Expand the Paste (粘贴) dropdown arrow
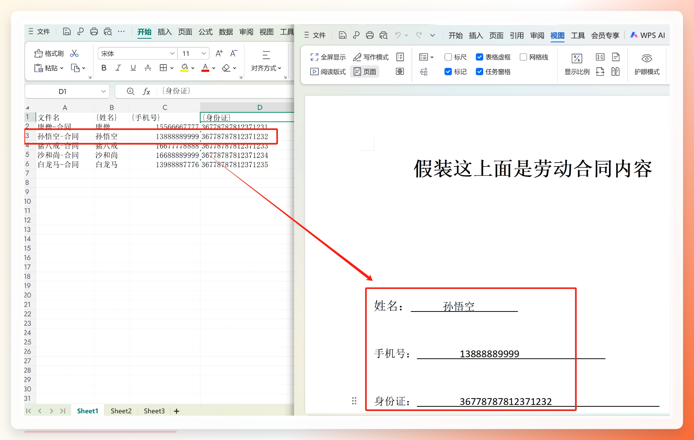Screen dimensions: 694x440 point(62,68)
